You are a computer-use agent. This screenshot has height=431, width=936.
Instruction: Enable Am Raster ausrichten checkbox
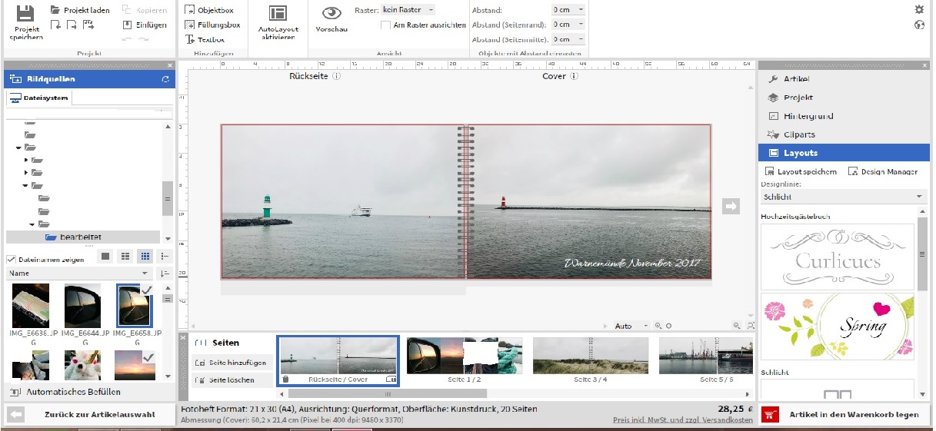385,25
